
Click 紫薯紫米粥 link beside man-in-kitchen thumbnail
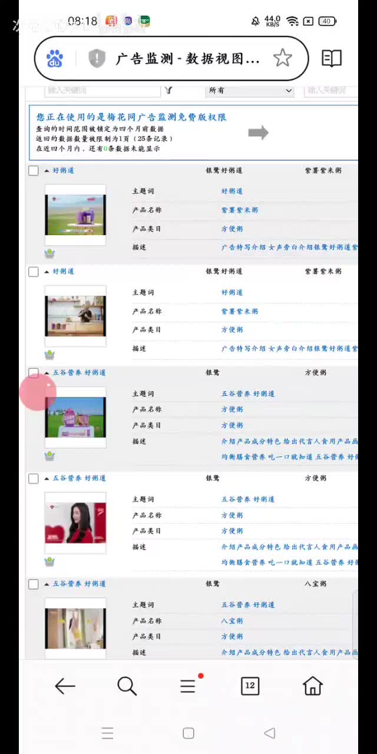(239, 312)
